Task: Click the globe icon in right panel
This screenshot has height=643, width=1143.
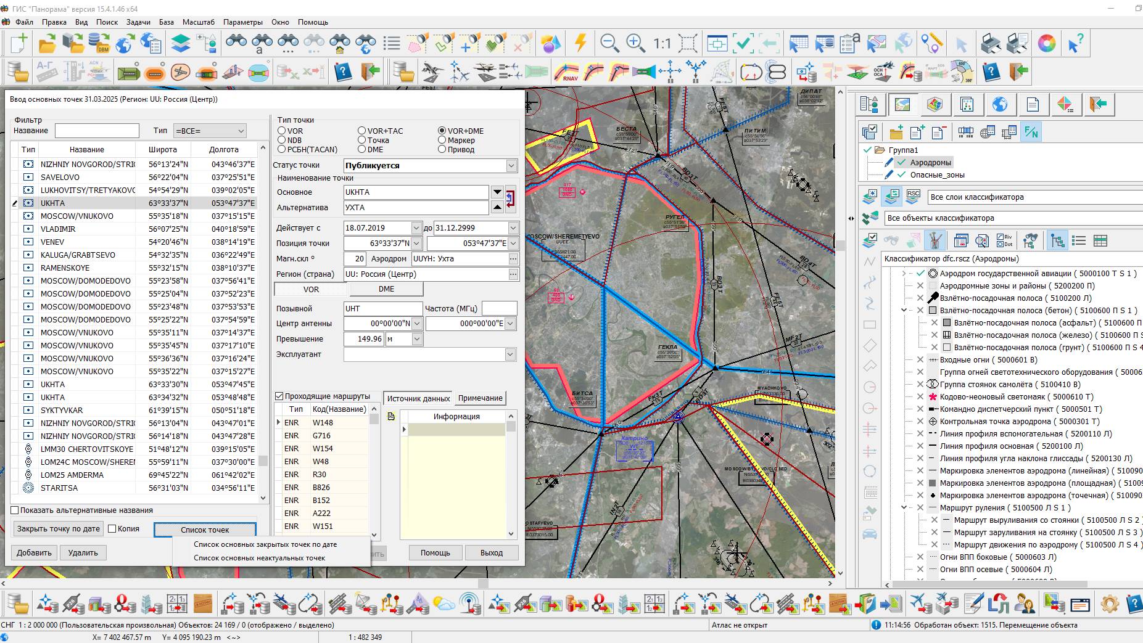Action: pos(999,105)
